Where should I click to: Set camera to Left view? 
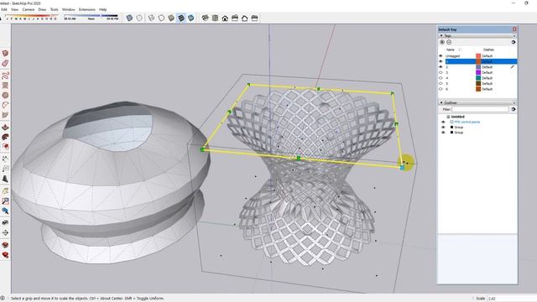(254, 18)
